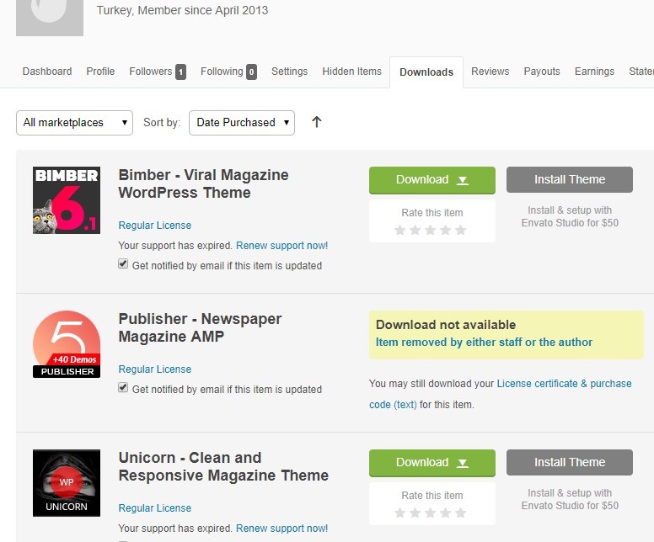Open the Earnings tab
This screenshot has width=654, height=542.
point(594,72)
